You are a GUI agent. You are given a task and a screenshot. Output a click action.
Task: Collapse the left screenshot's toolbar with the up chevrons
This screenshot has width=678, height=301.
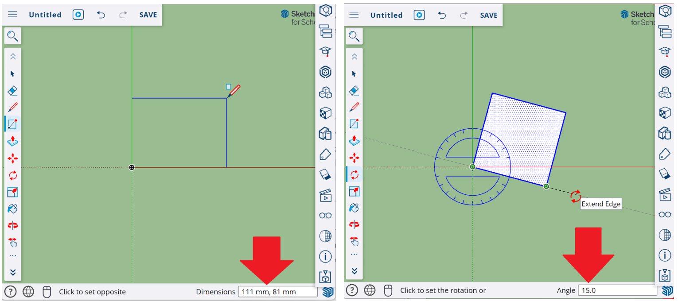click(13, 57)
